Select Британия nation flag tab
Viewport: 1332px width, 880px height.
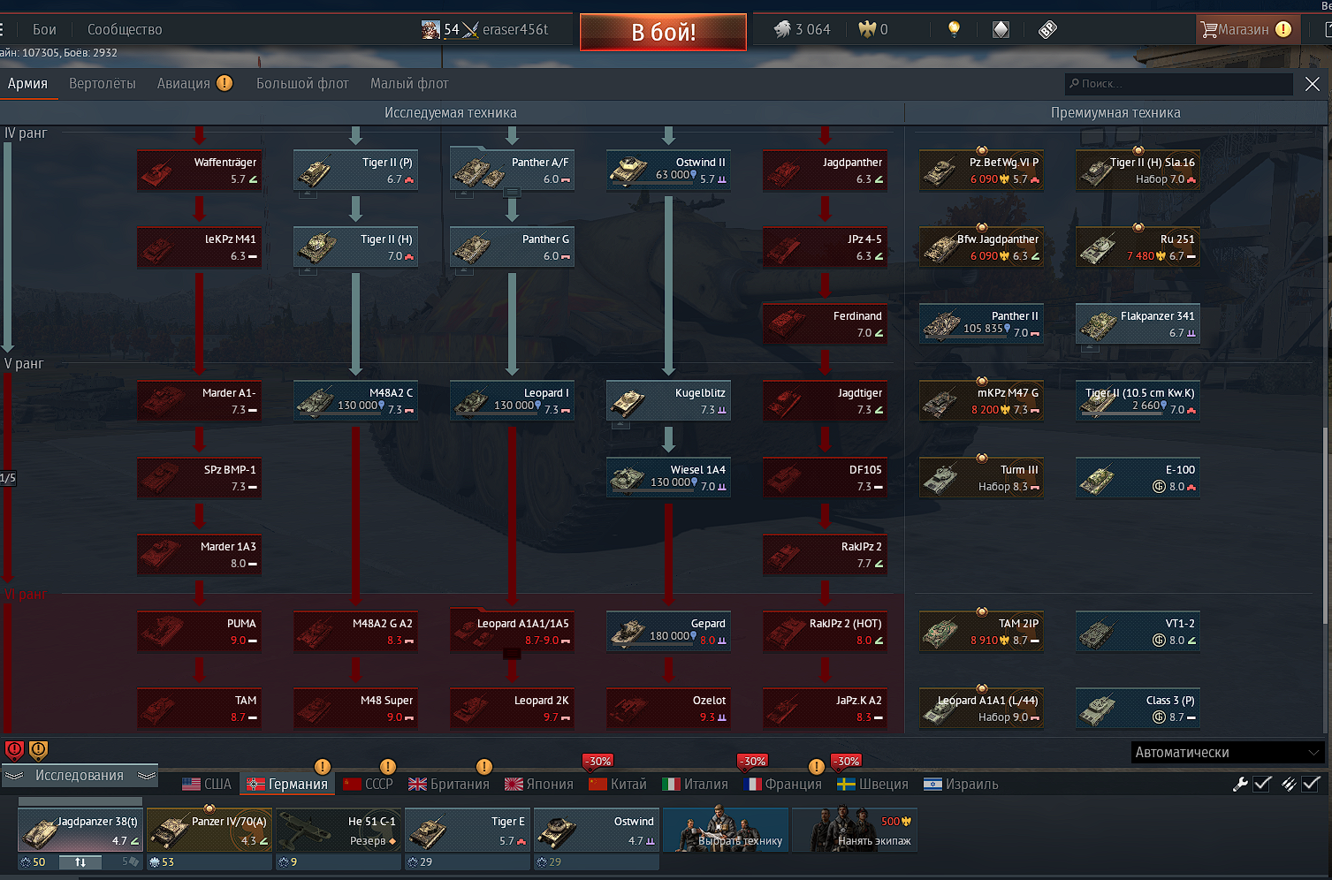pos(449,784)
